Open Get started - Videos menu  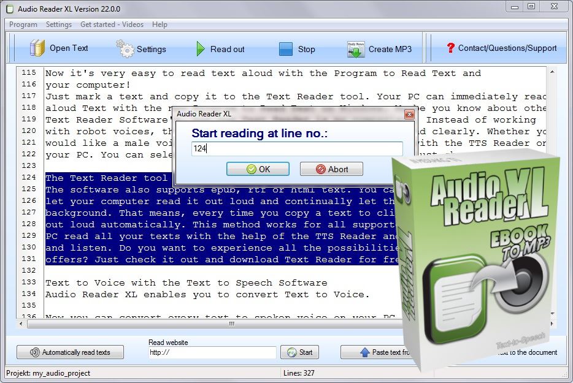112,25
